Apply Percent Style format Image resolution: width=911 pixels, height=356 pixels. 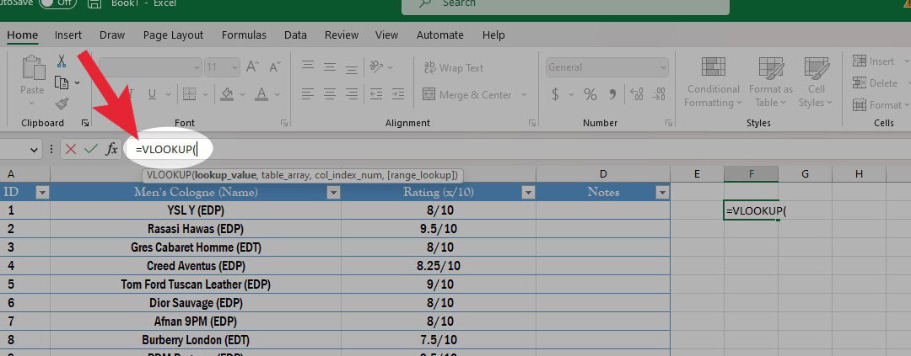pyautogui.click(x=590, y=94)
